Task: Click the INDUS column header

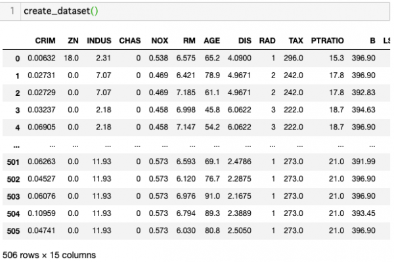Action: click(x=99, y=41)
